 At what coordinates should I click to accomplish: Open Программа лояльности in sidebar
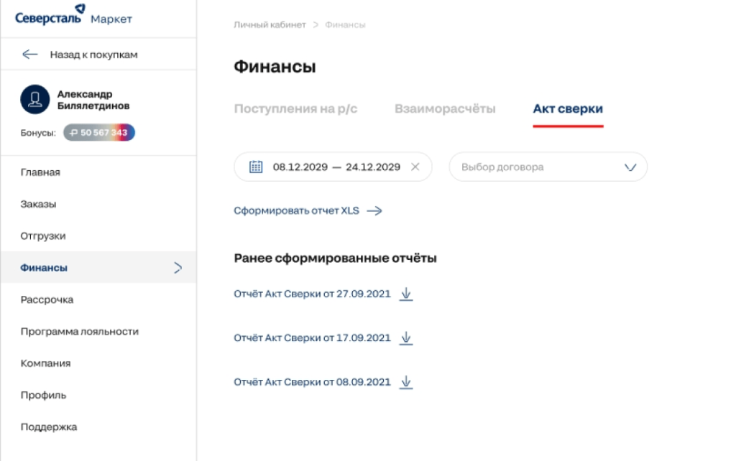point(80,331)
